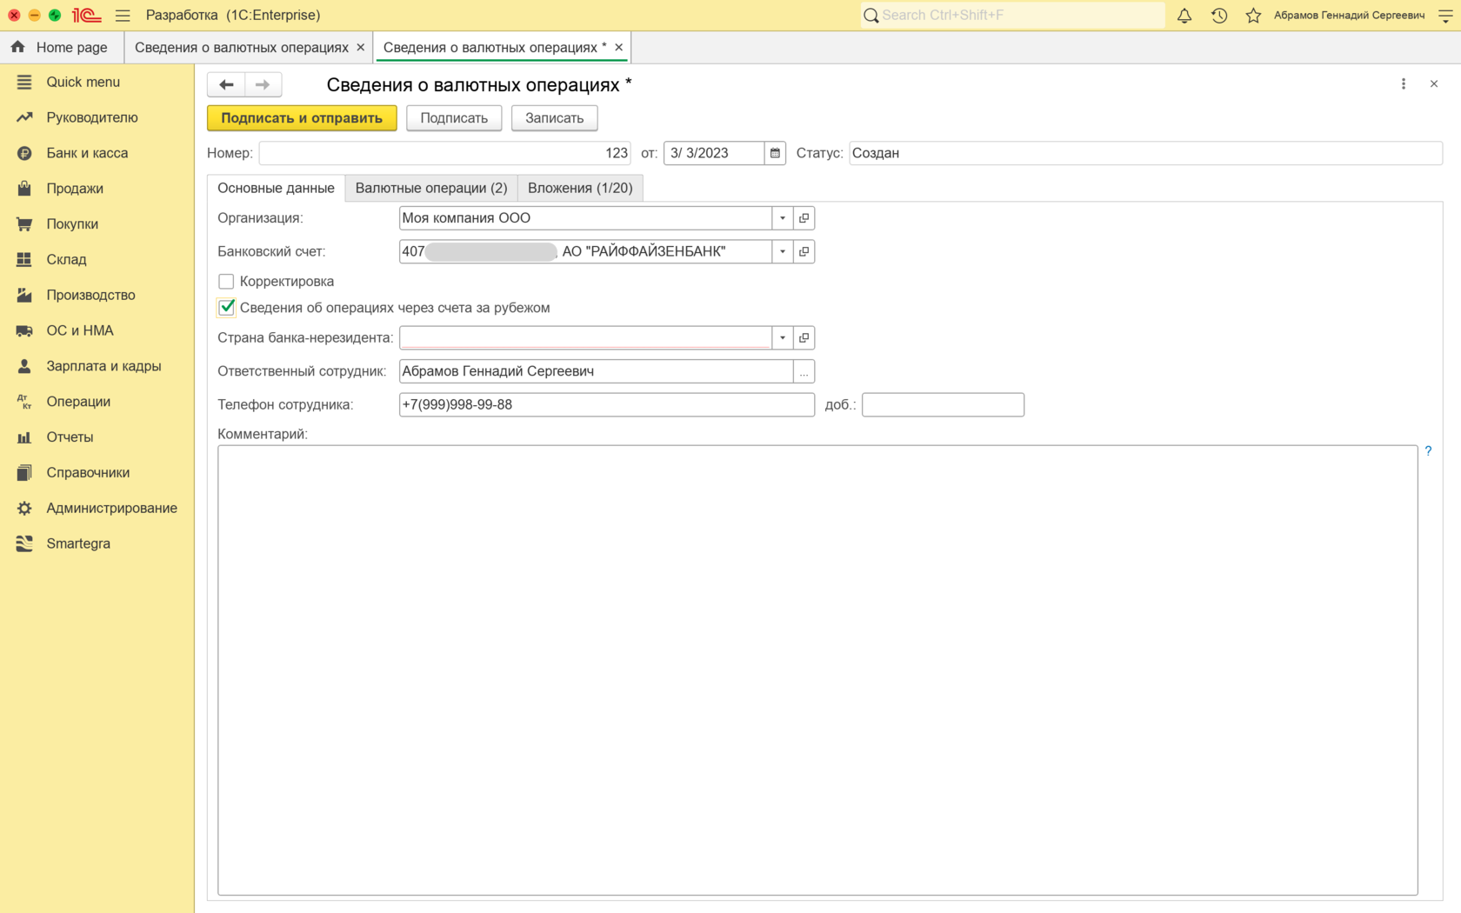Image resolution: width=1461 pixels, height=913 pixels.
Task: Click the Записать button
Action: click(x=554, y=118)
